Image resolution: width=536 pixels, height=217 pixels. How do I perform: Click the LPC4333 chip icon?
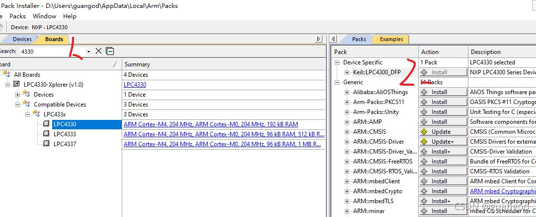tap(46, 134)
